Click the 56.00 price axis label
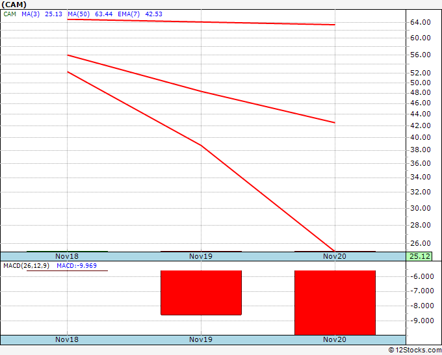The image size is (442, 355). pyautogui.click(x=421, y=55)
